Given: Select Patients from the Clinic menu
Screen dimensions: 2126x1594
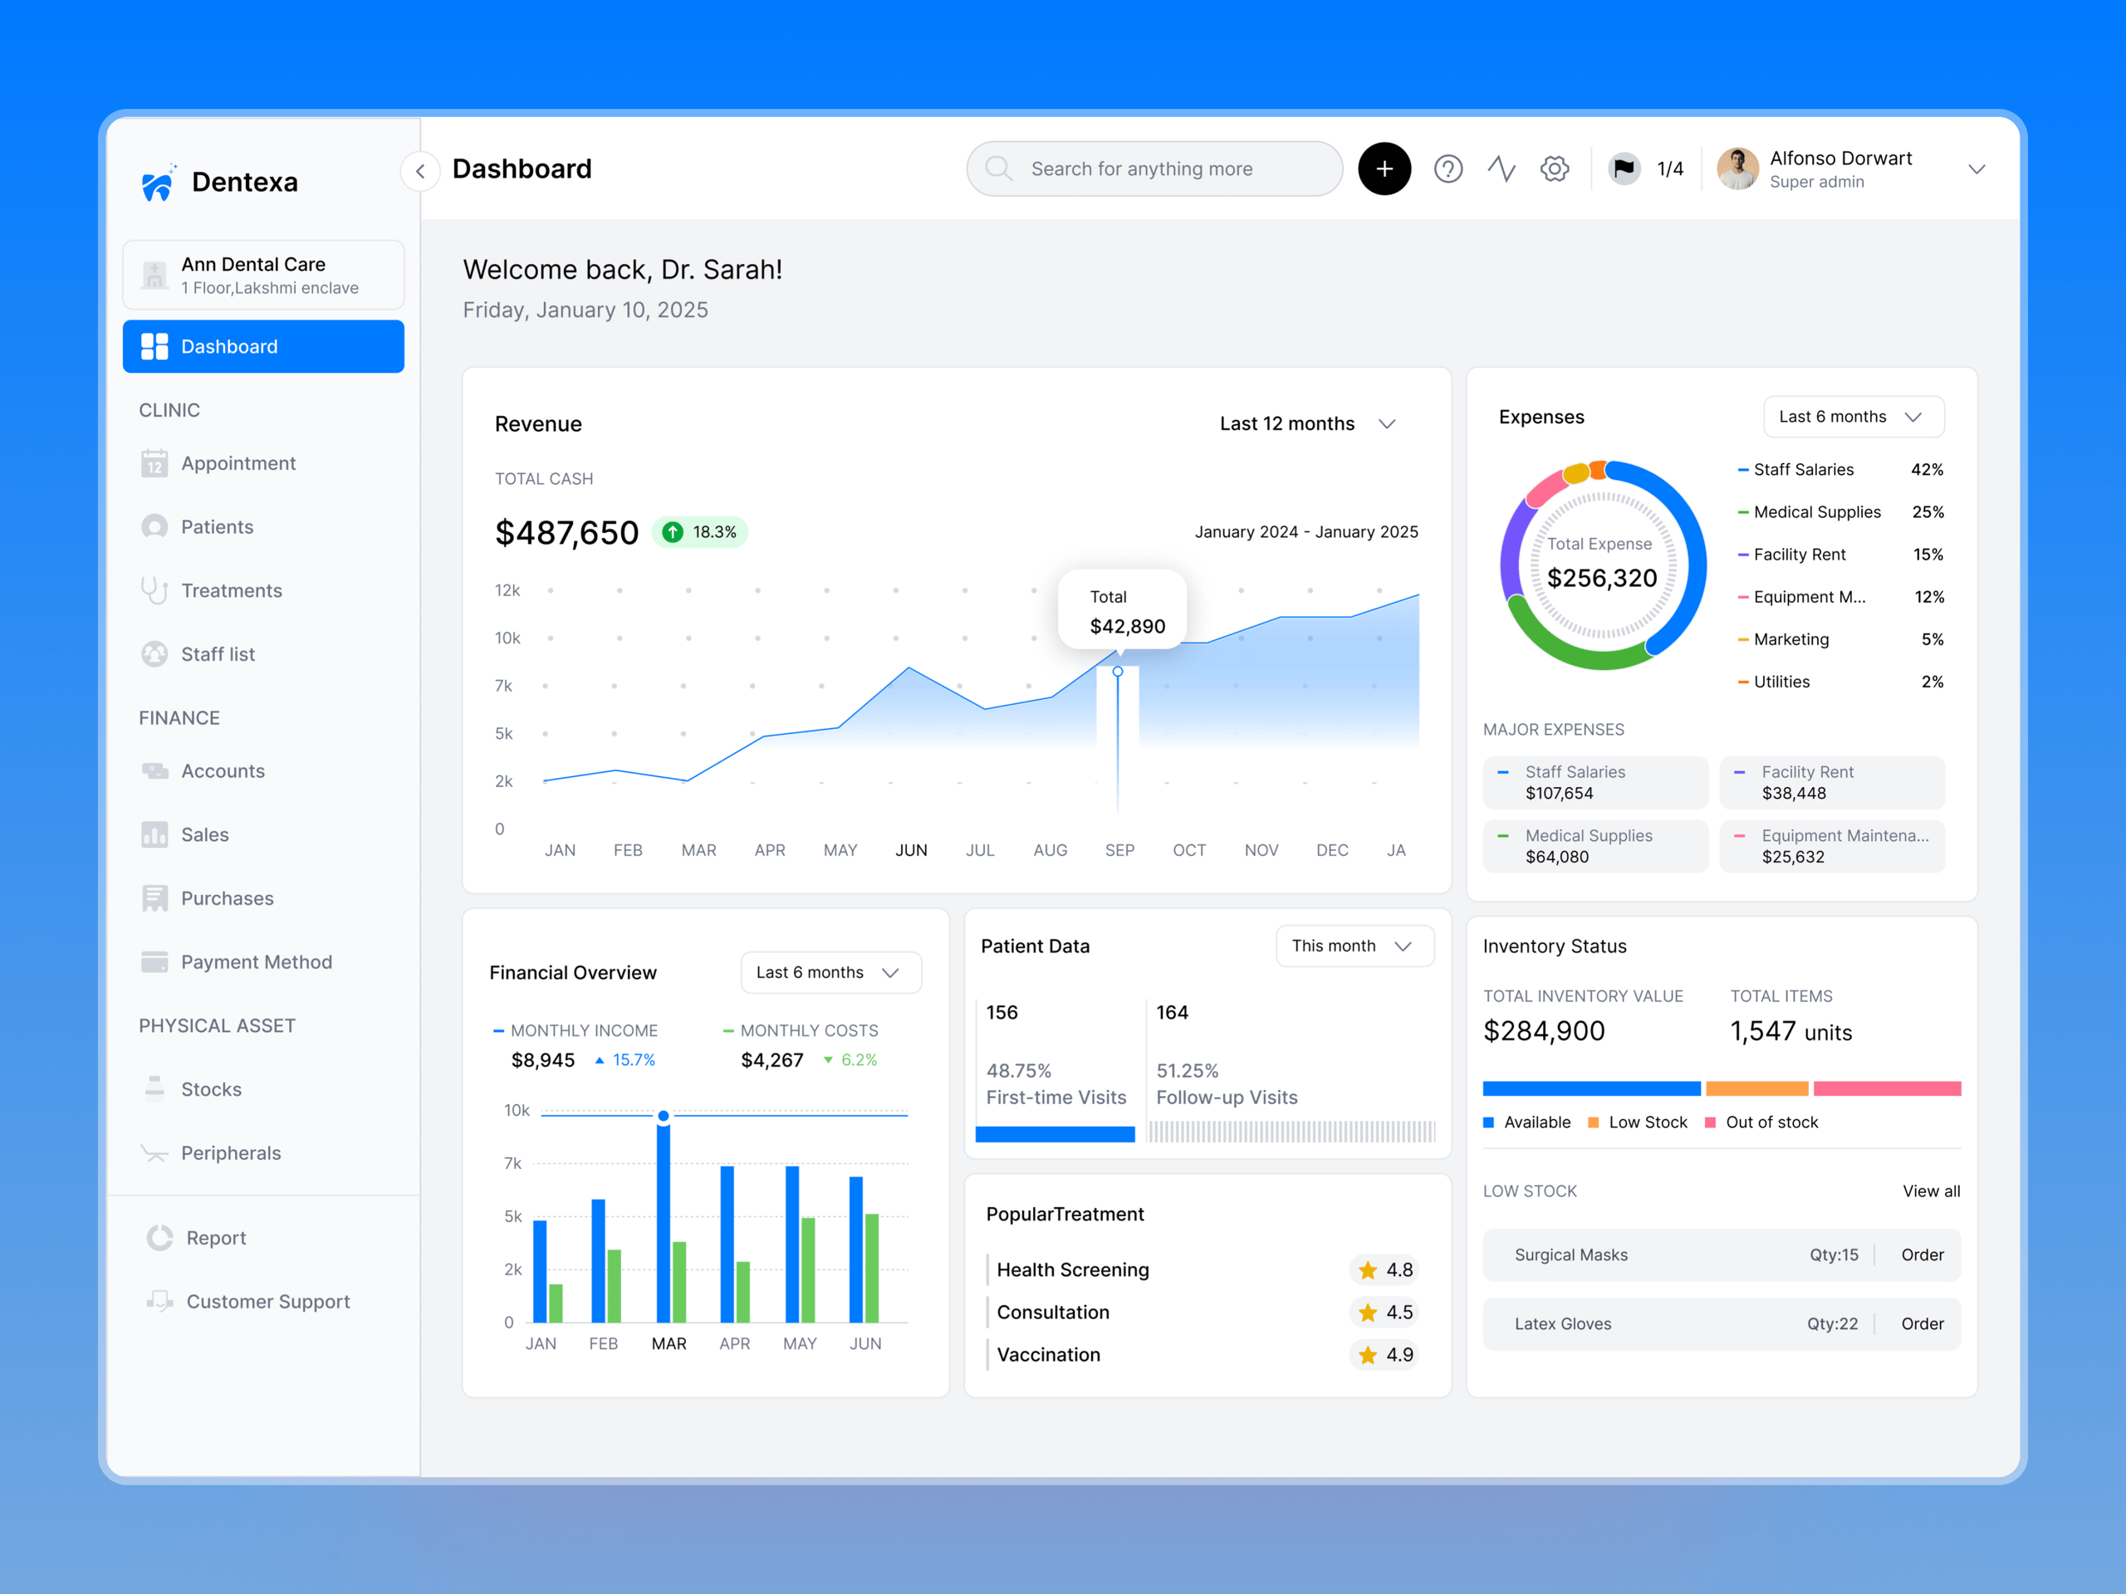Looking at the screenshot, I should 218,526.
